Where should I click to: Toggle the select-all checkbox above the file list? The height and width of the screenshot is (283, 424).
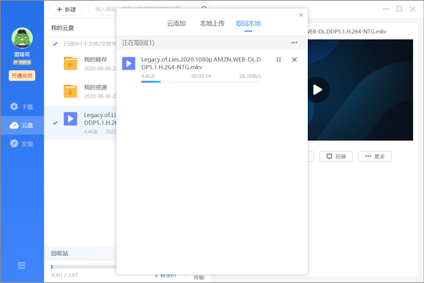[x=55, y=44]
